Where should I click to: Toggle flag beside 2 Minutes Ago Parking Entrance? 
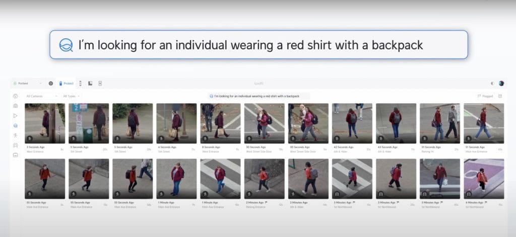[x=266, y=202]
